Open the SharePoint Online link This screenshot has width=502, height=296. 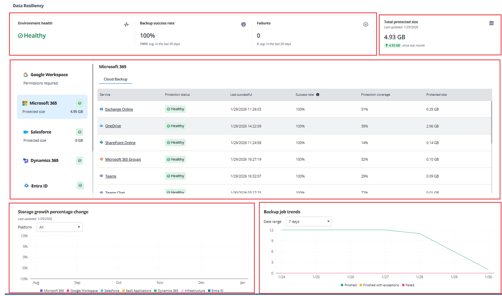coord(120,143)
